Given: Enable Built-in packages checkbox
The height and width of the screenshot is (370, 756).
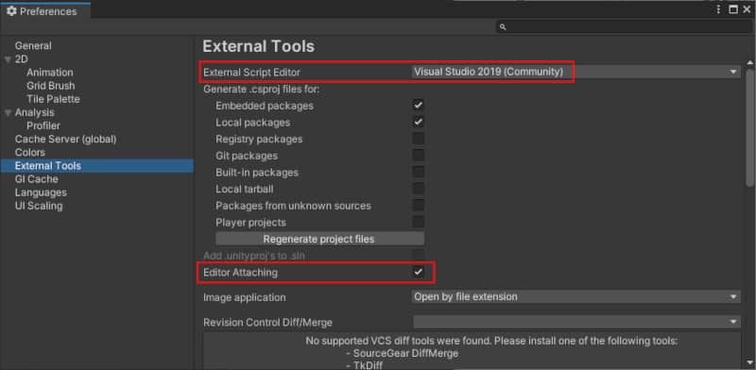Looking at the screenshot, I should (x=418, y=173).
